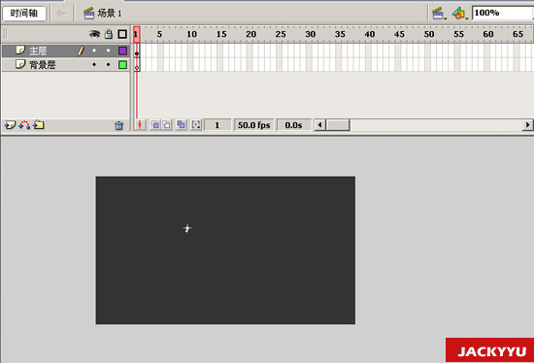Delete the selected layer with trash icon

118,125
